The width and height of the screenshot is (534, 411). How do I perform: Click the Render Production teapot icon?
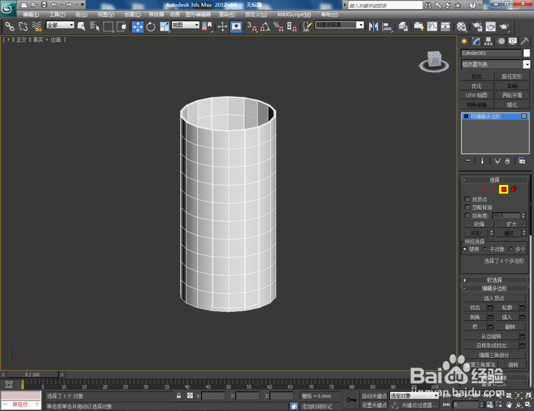tap(505, 26)
